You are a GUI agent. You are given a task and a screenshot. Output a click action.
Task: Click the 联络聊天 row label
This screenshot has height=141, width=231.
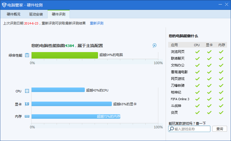pyautogui.click(x=178, y=59)
